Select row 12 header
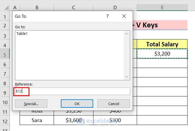195x131 pixels. (5, 120)
